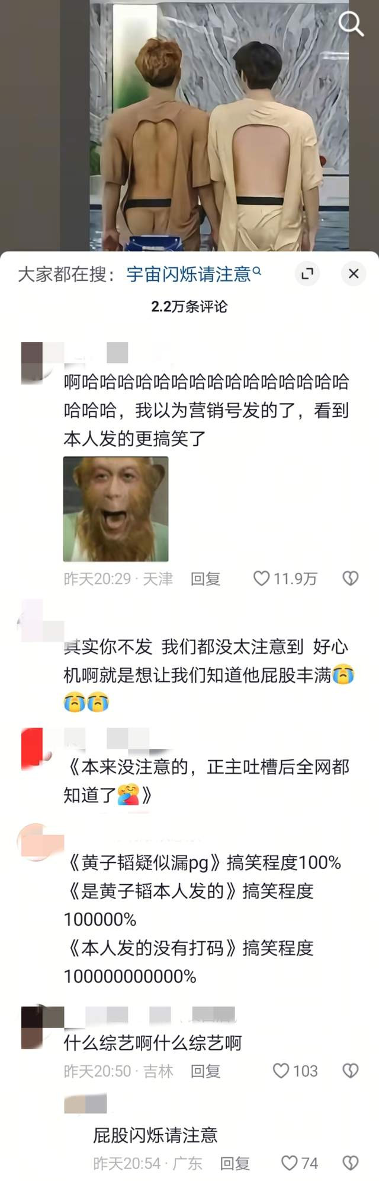Screen dimensions: 379x1181
Task: Reply to the 广东 comment
Action: pyautogui.click(x=235, y=1163)
